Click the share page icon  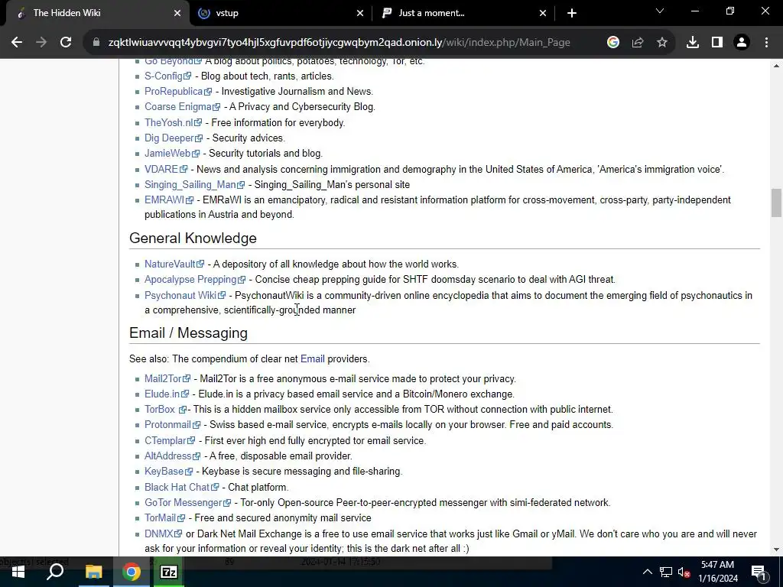click(x=638, y=43)
